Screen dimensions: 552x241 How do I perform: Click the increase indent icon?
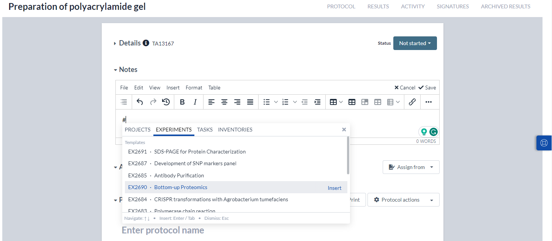(317, 102)
